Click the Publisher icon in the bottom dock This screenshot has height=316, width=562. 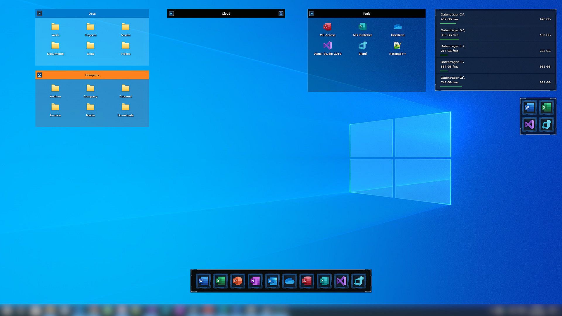click(324, 281)
